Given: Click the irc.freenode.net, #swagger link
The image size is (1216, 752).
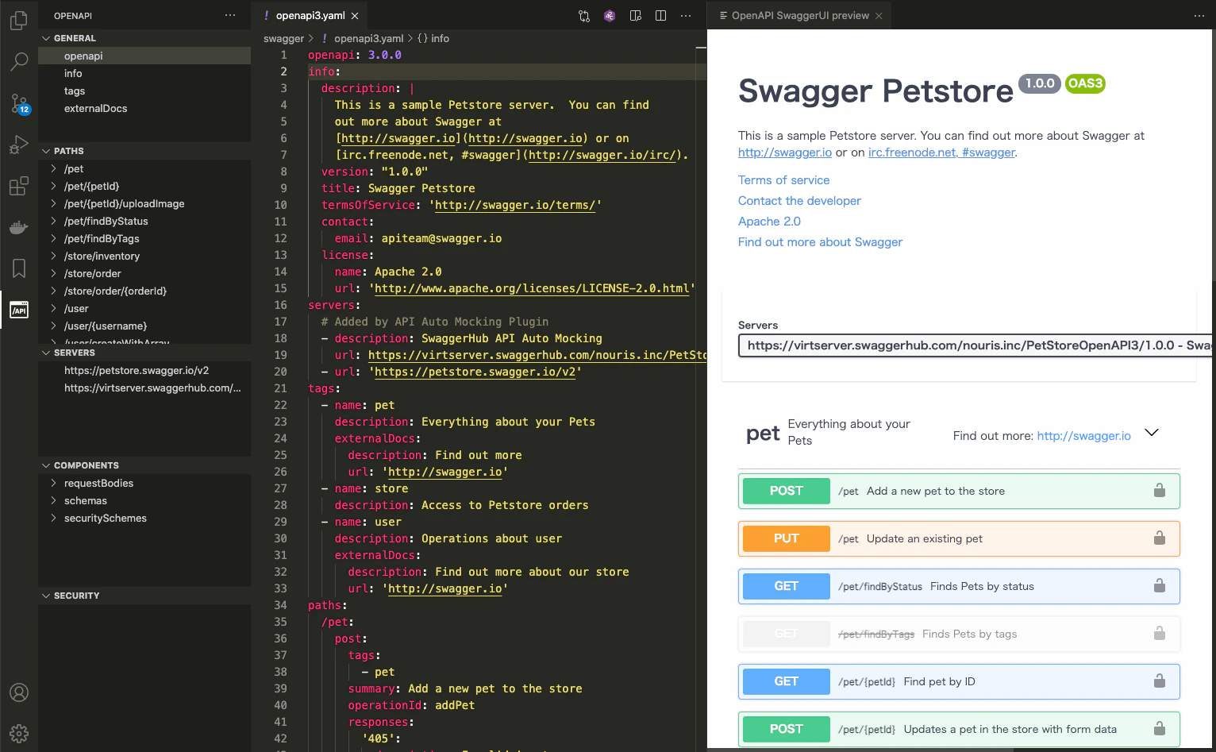Looking at the screenshot, I should [941, 152].
